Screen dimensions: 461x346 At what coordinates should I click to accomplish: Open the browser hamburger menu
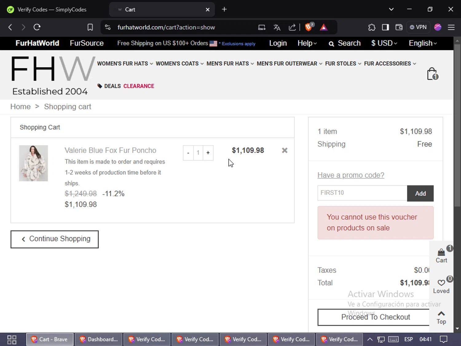(451, 27)
